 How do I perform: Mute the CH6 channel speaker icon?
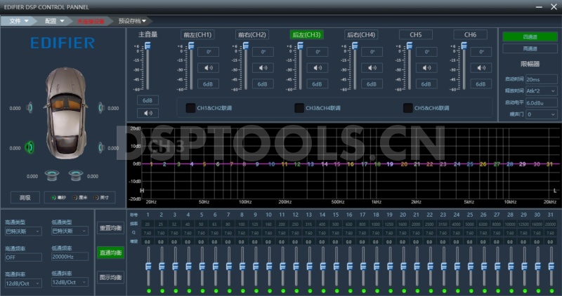(x=481, y=68)
